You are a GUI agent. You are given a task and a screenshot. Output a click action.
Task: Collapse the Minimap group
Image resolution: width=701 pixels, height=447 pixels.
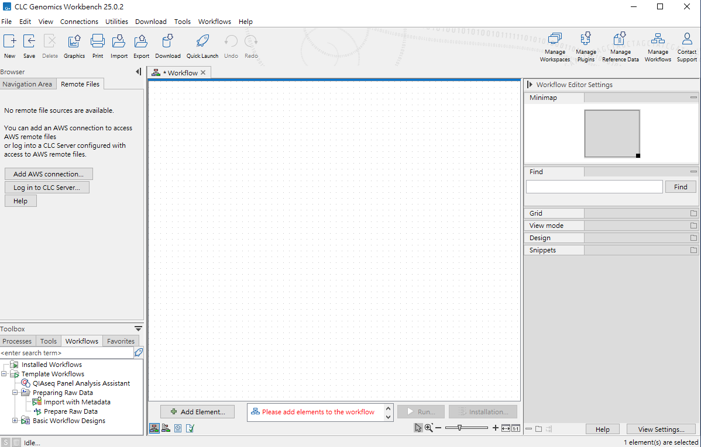(693, 98)
